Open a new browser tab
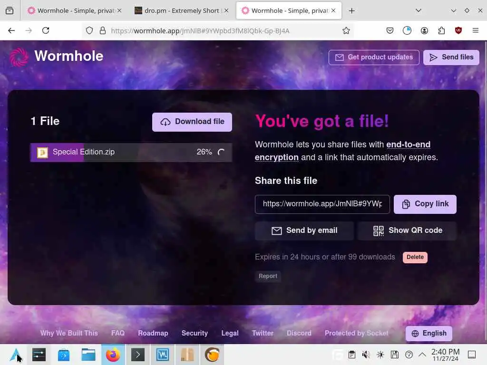The width and height of the screenshot is (487, 365). [351, 11]
